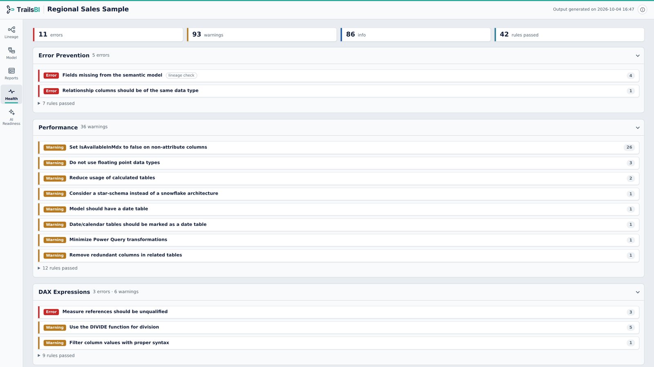Open 'Model should have a date table' warning
The image size is (654, 367).
pyautogui.click(x=338, y=209)
